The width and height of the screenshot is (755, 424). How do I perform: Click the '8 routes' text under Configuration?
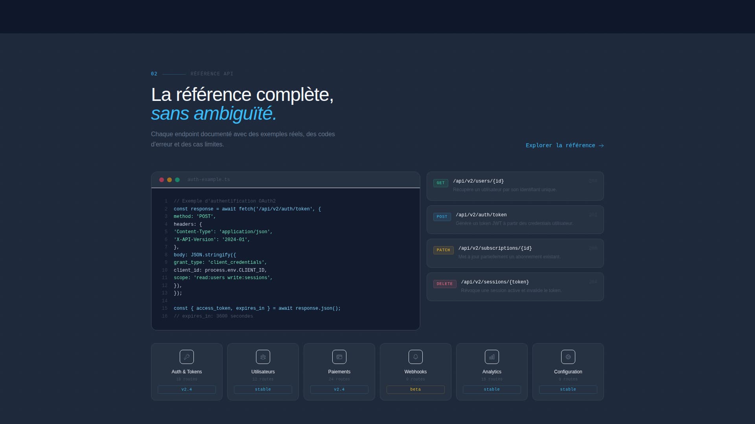pyautogui.click(x=568, y=379)
